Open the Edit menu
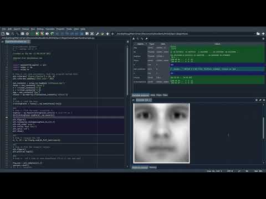The width and height of the screenshot is (266, 199). (x=9, y=29)
